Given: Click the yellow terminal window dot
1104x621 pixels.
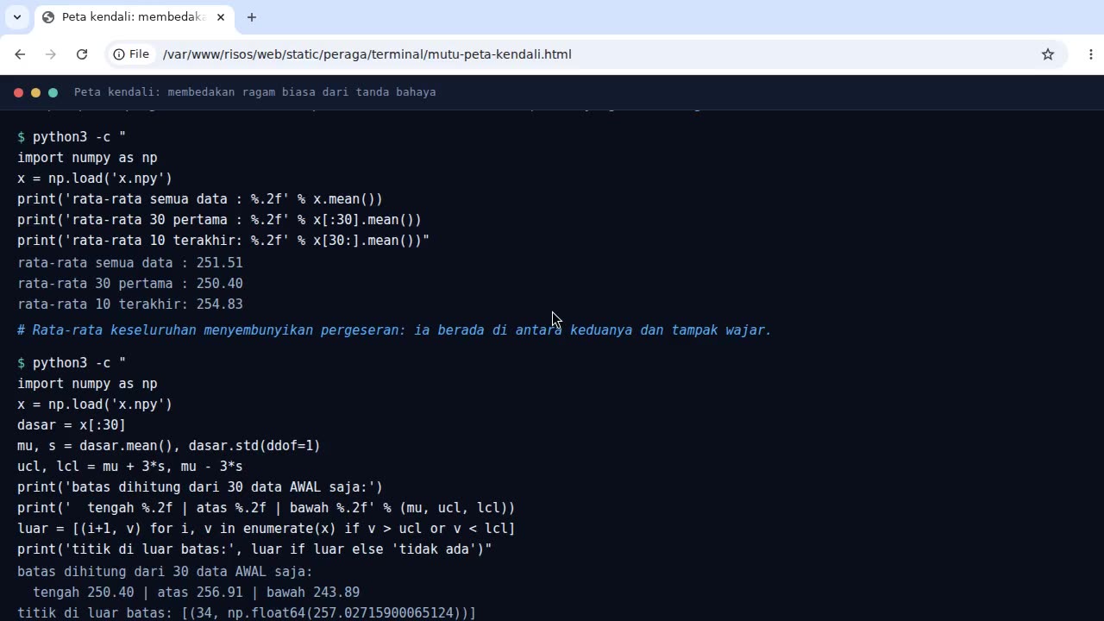Looking at the screenshot, I should (x=35, y=92).
